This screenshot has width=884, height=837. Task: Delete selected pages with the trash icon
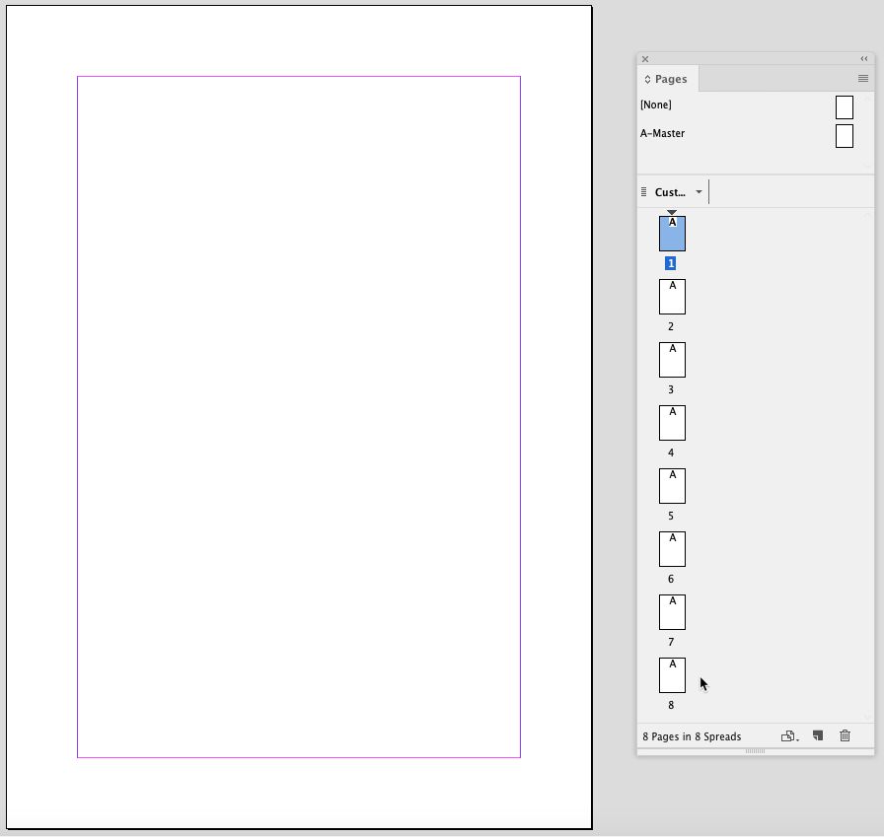[845, 735]
